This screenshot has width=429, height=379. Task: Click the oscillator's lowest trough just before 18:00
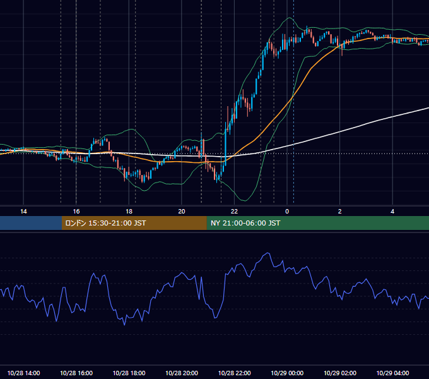[124, 325]
